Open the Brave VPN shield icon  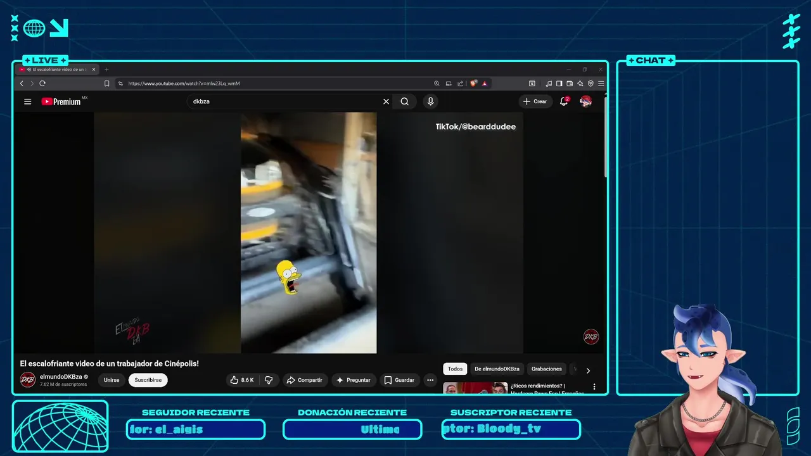[591, 83]
